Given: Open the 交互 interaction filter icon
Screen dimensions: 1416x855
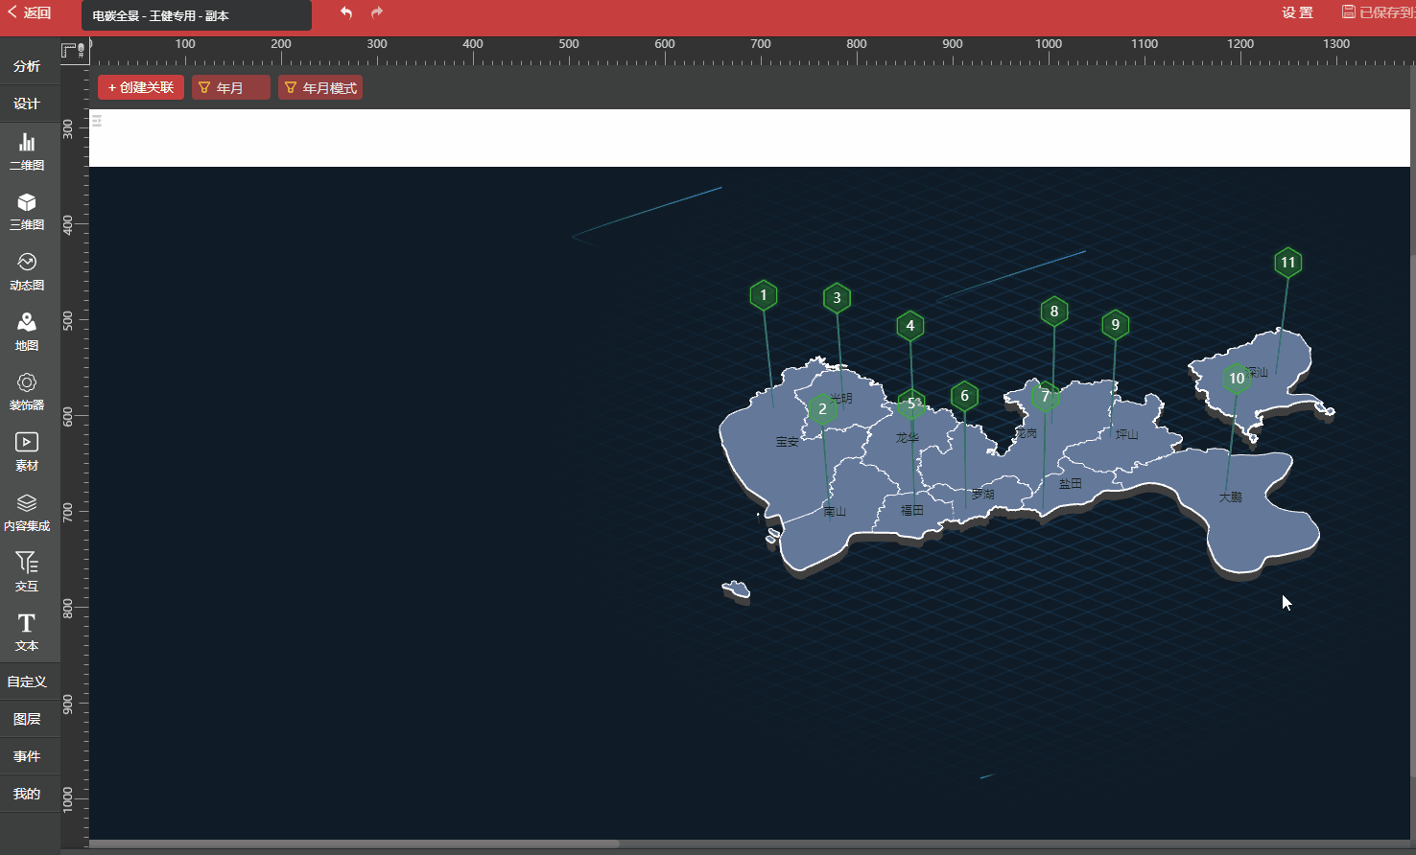Looking at the screenshot, I should pyautogui.click(x=27, y=571).
